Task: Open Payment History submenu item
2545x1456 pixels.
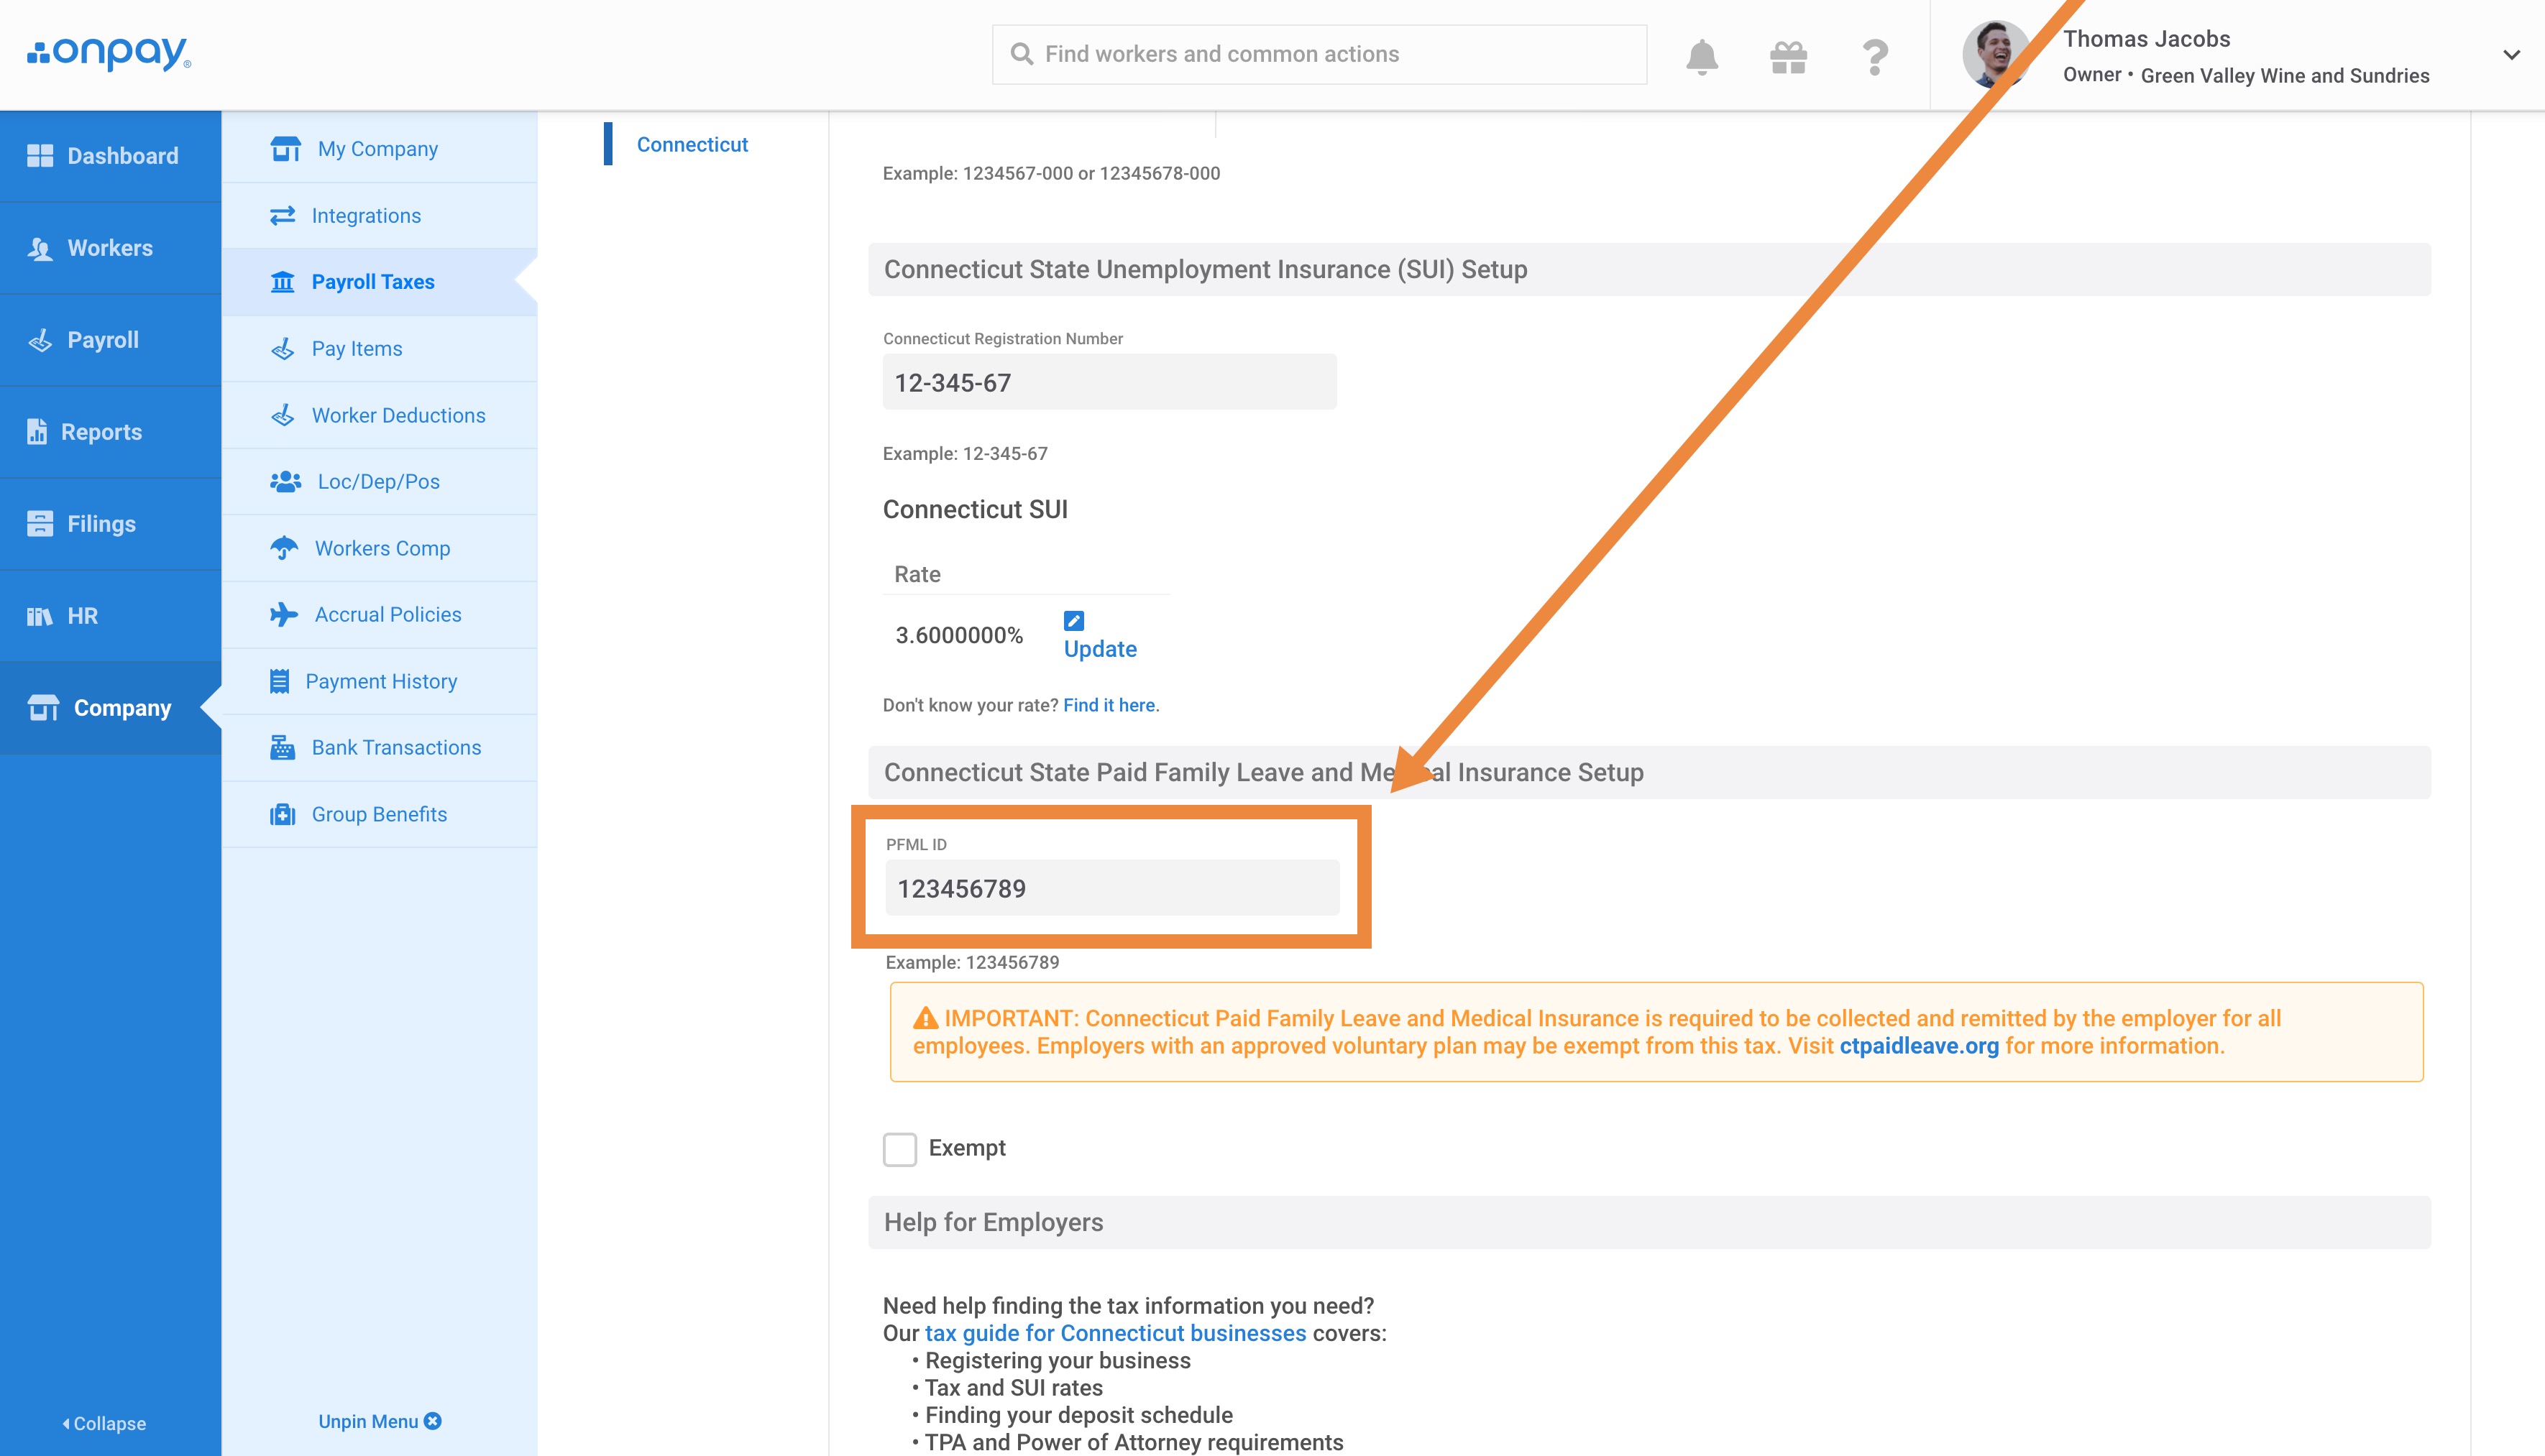Action: point(379,681)
